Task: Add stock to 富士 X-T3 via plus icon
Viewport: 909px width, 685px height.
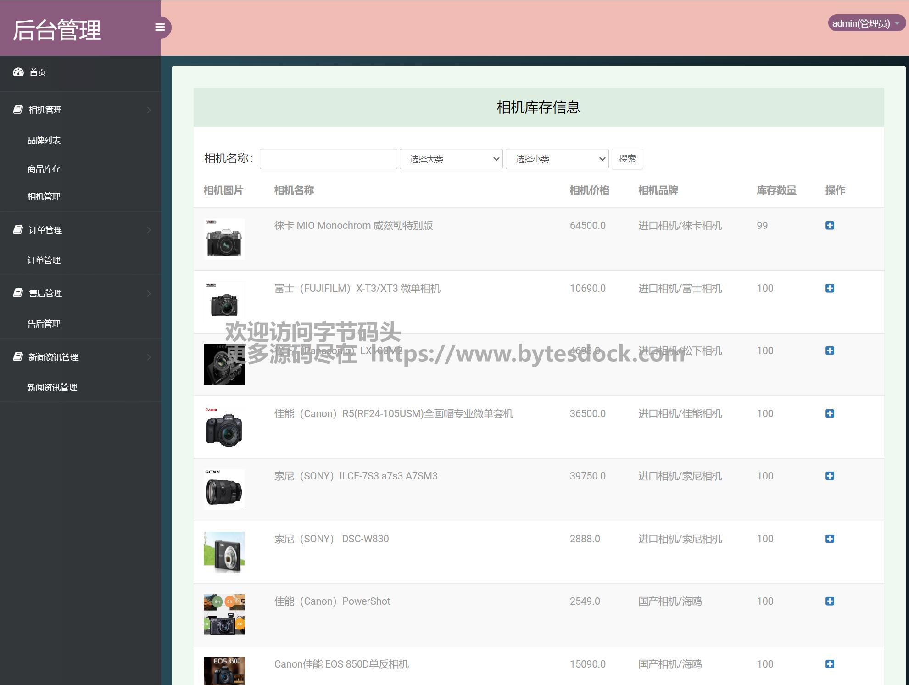Action: coord(830,288)
